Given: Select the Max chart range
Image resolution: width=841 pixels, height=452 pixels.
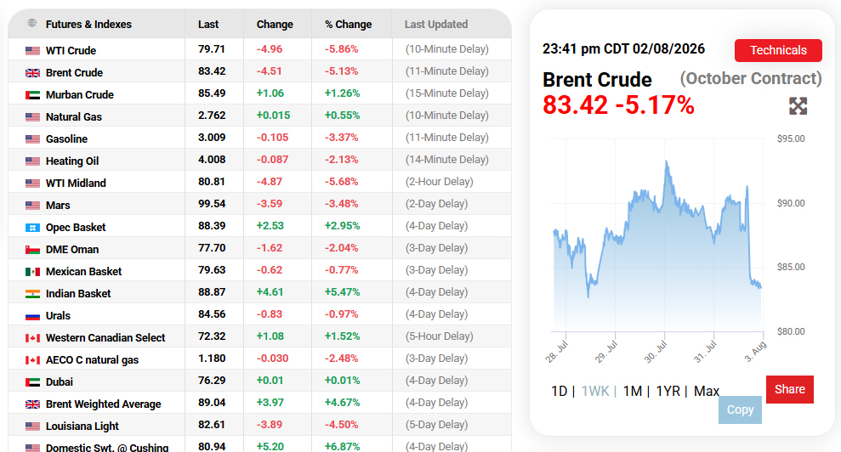Looking at the screenshot, I should pos(707,391).
